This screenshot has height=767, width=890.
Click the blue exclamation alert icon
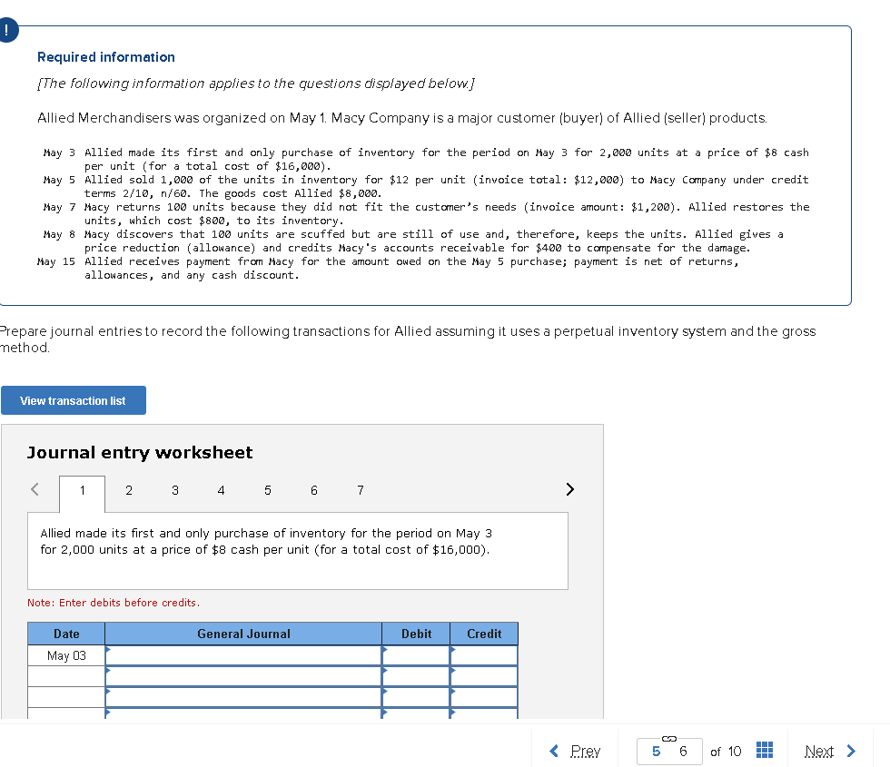click(6, 30)
